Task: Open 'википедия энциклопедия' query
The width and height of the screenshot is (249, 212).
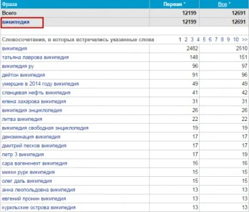Action: pos(32,110)
